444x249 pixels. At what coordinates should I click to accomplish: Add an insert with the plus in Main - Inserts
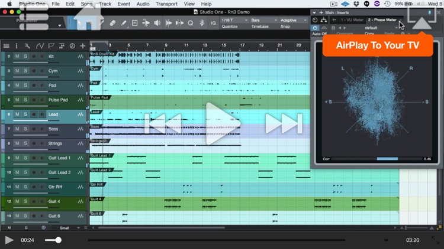click(x=321, y=12)
